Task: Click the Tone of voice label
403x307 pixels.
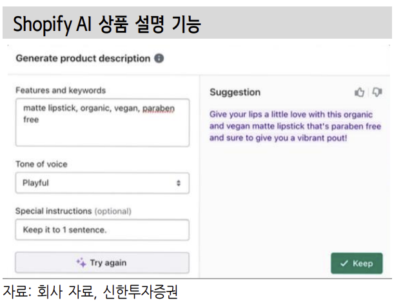Action: [x=41, y=164]
